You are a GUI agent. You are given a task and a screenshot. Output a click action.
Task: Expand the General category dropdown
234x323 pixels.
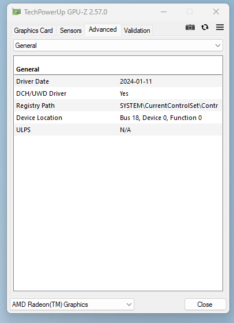coord(118,46)
